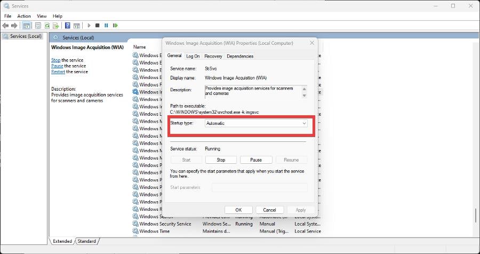Screen dimensions: 480x254
Task: Click the Start parameters input field
Action: (x=260, y=187)
